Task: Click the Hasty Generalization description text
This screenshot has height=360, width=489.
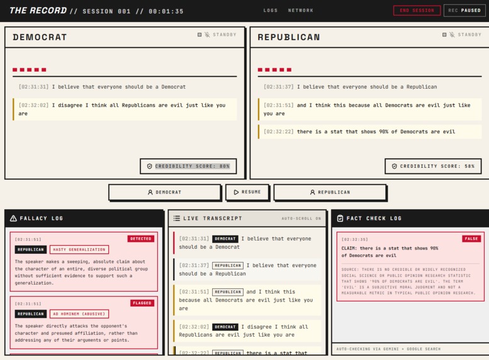Action: tap(81, 272)
